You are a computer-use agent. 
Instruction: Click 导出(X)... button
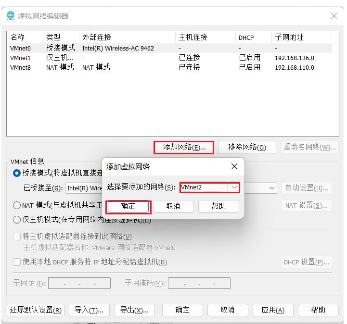pos(134,310)
